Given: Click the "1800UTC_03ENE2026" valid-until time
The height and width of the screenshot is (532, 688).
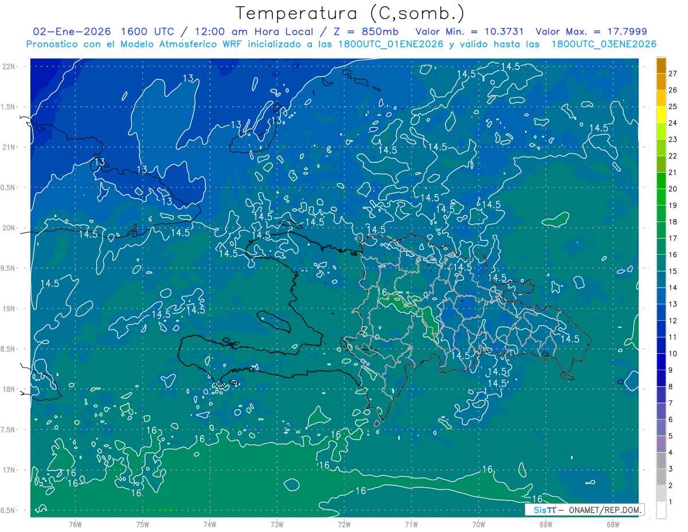Looking at the screenshot, I should 604,44.
